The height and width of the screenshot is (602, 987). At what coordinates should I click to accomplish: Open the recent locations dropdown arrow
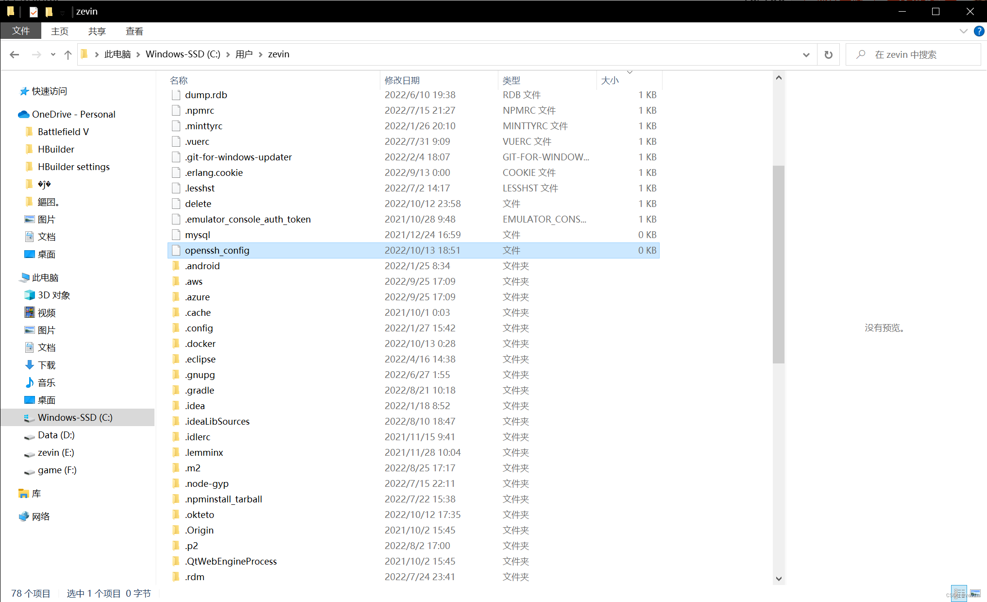(53, 54)
